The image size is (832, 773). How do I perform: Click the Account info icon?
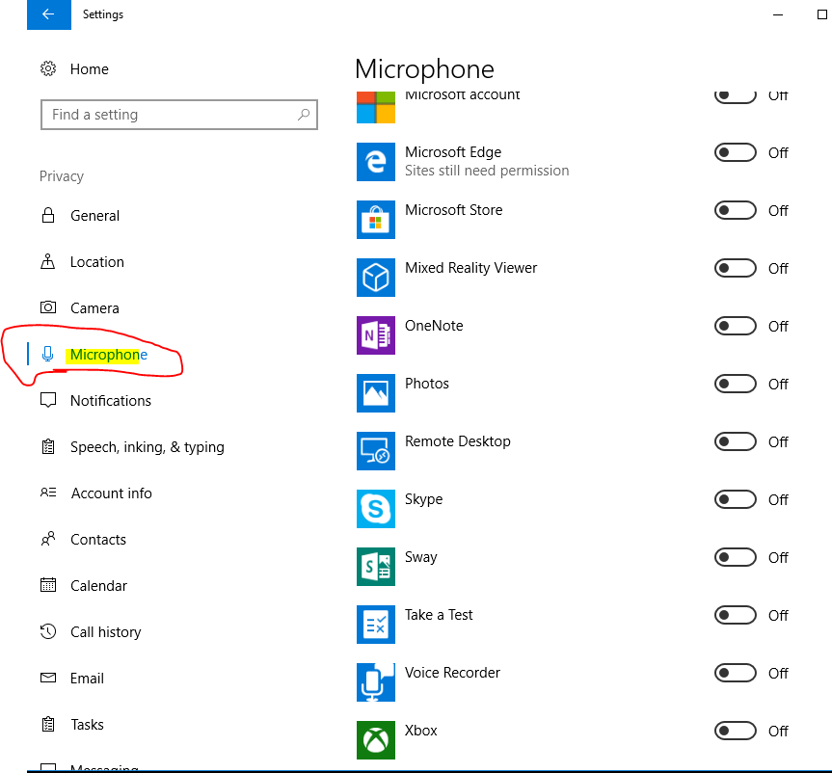click(48, 493)
